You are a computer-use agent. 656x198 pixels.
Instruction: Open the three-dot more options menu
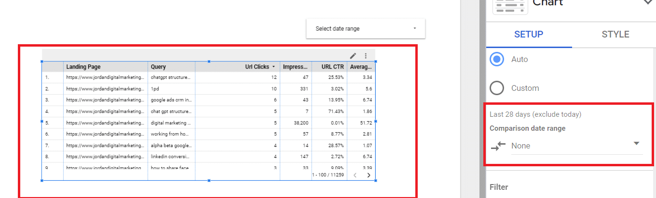pos(366,56)
